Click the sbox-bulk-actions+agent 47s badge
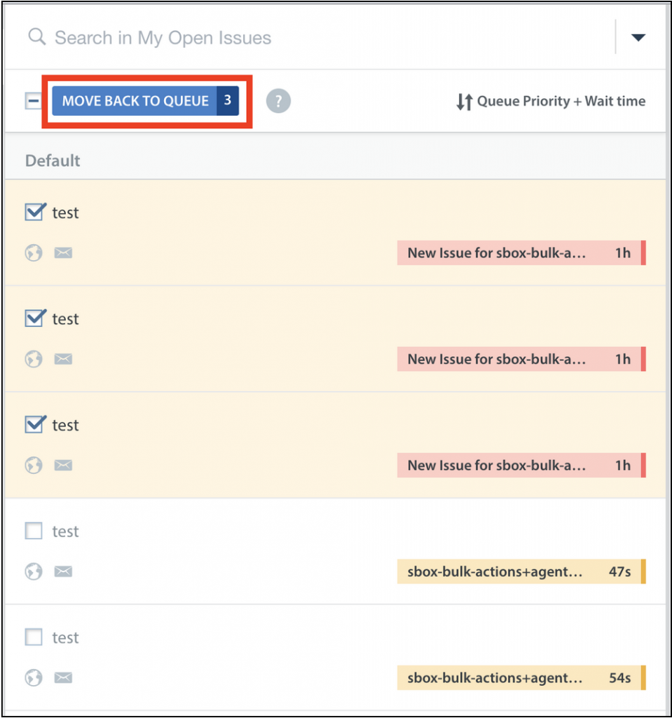The height and width of the screenshot is (718, 672). click(x=521, y=571)
